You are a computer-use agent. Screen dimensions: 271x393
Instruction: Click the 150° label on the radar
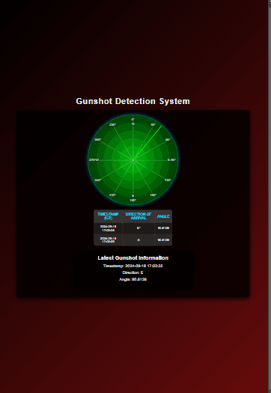tap(153, 195)
